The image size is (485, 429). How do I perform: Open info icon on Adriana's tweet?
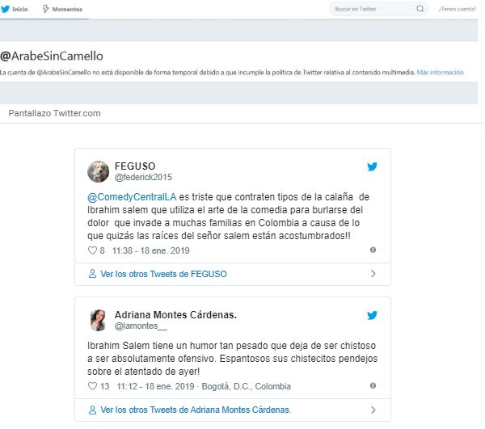(x=373, y=386)
